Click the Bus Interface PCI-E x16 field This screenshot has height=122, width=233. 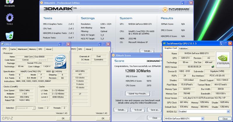click(x=217, y=76)
